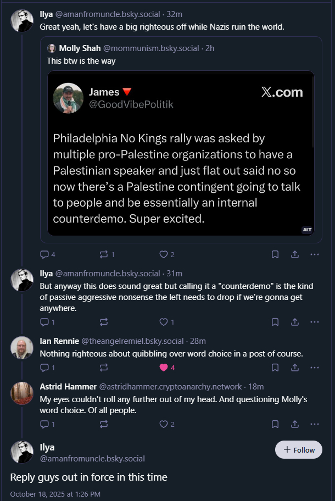Like Ilya's top post with 2 likes

point(163,254)
